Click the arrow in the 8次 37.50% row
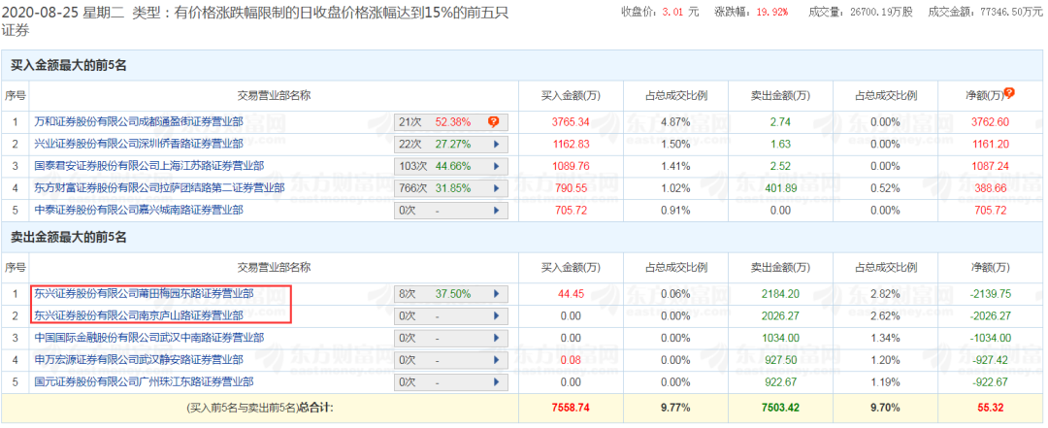 click(496, 293)
